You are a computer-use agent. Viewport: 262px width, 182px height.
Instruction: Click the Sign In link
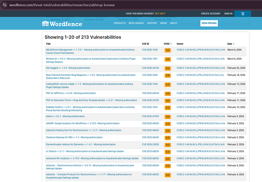(x=228, y=14)
